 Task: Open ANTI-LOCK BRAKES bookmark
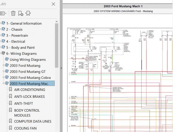[29, 97]
